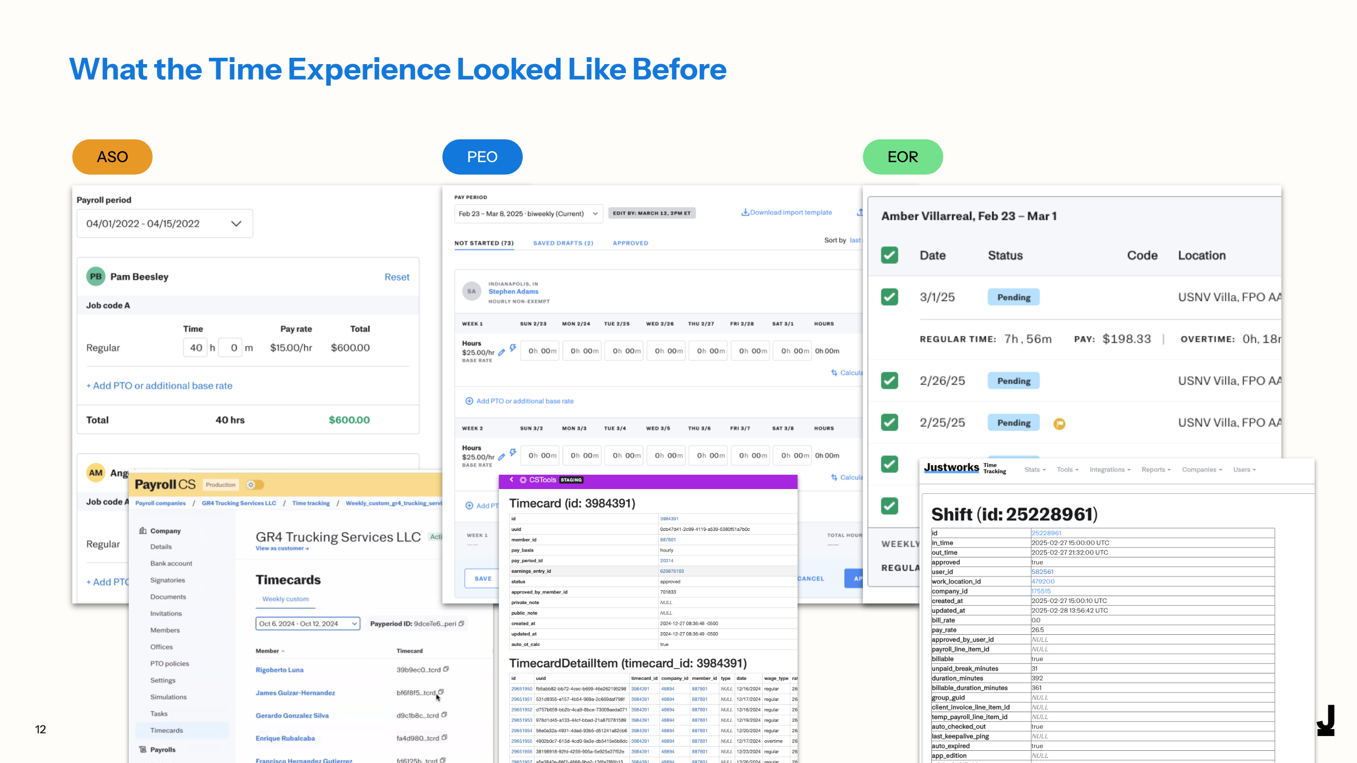This screenshot has width=1357, height=763.
Task: Copy Rigoberto Luna's timecard ID 39b9ec0
Action: tap(446, 669)
